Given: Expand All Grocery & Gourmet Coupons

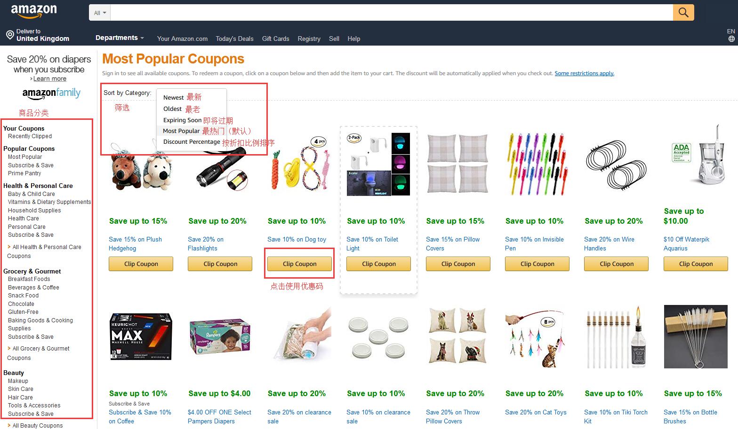Looking at the screenshot, I should click(x=38, y=353).
